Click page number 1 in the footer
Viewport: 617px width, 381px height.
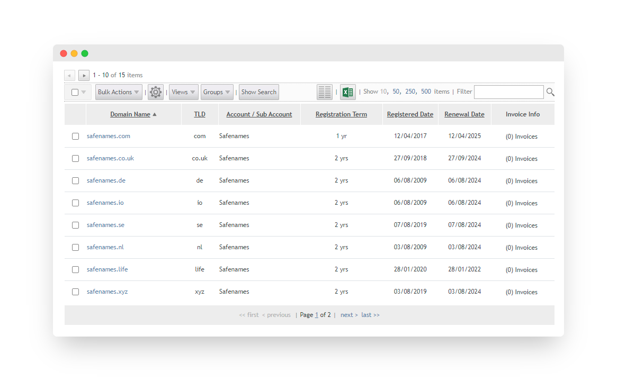(316, 315)
